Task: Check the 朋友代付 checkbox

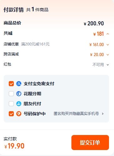Action: coord(11,104)
